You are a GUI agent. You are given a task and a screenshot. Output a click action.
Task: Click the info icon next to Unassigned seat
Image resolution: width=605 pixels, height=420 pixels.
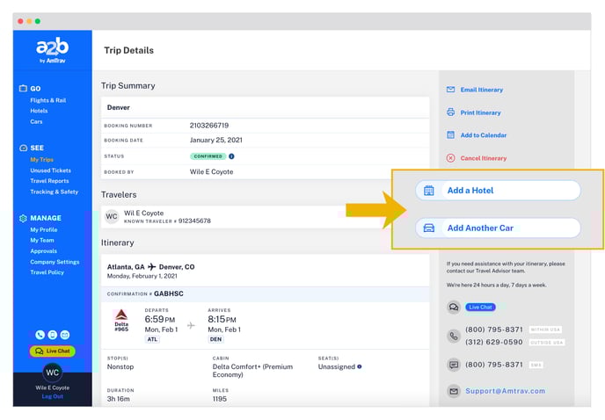(x=360, y=366)
